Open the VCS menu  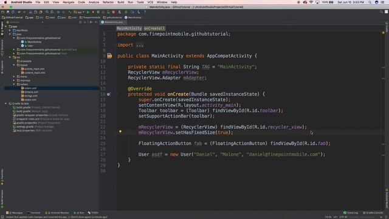(150, 2)
